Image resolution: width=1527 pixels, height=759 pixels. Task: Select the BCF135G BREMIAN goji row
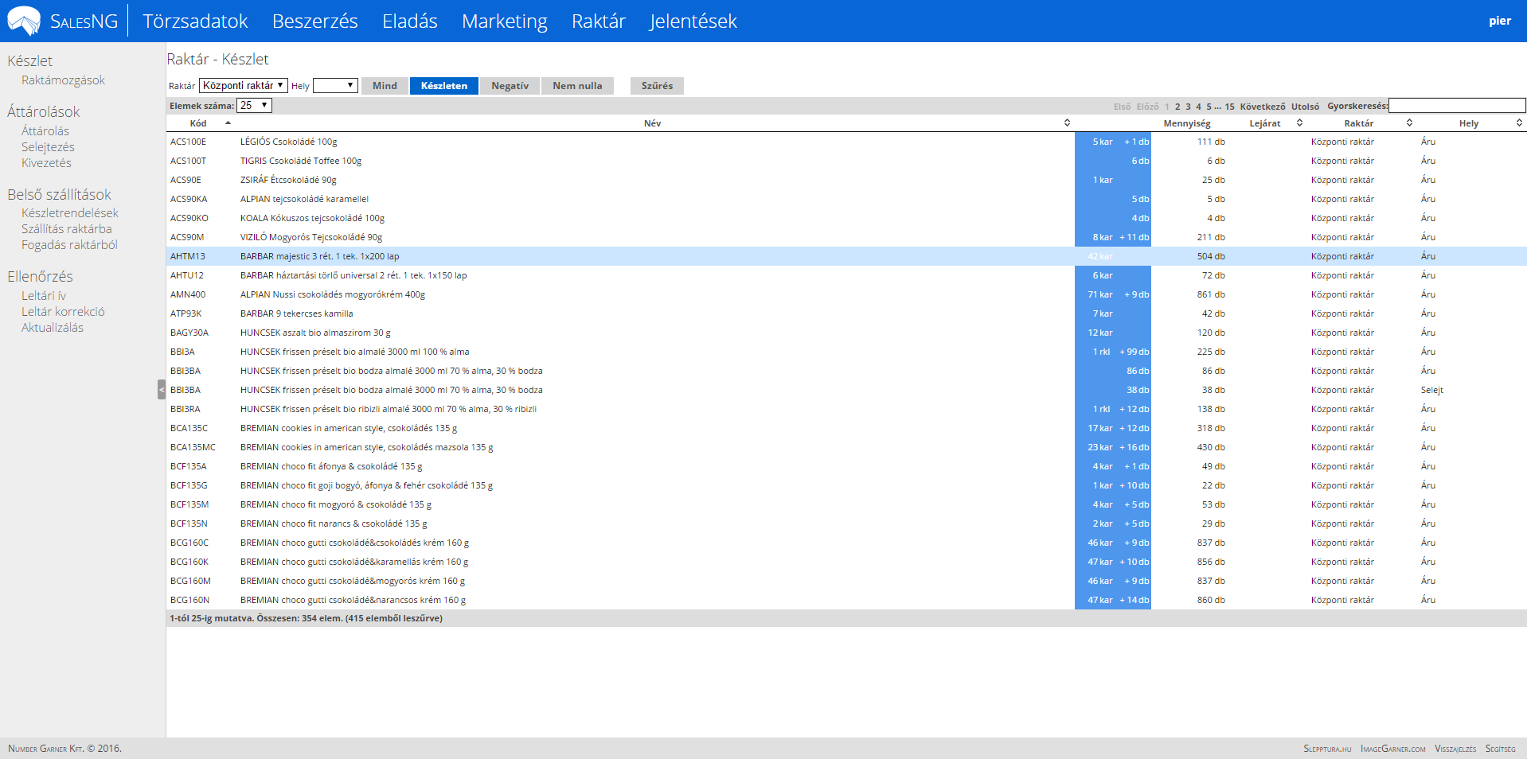[x=846, y=485]
